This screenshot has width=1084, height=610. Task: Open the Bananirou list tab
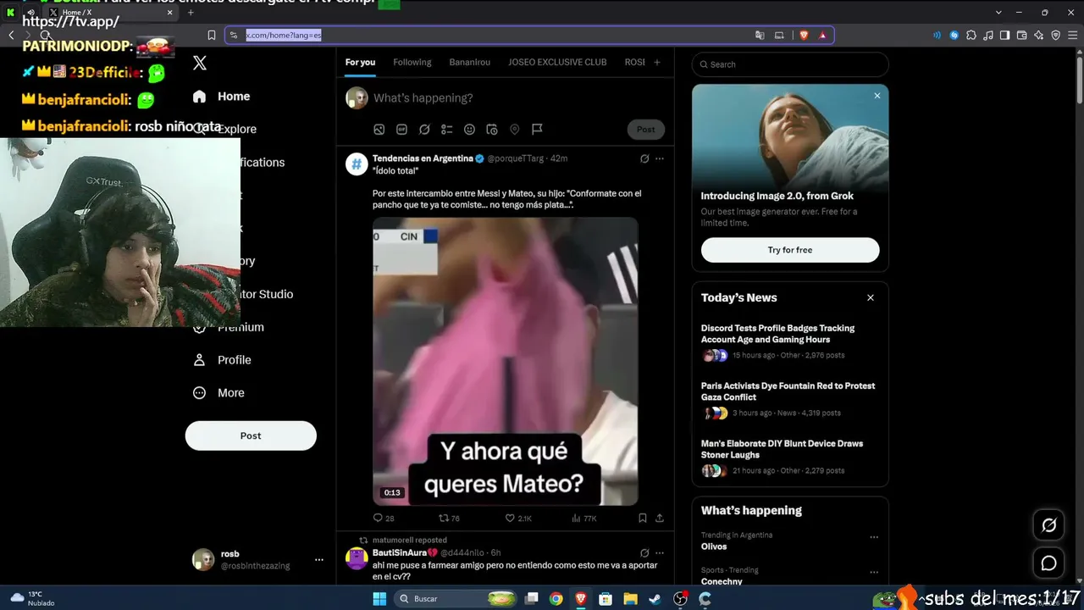click(x=469, y=62)
